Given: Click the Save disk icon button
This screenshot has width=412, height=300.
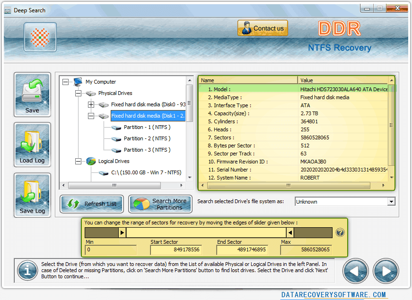Looking at the screenshot, I should tap(32, 94).
